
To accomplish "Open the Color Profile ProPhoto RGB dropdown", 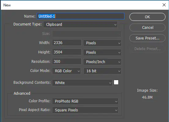I will click(x=85, y=101).
